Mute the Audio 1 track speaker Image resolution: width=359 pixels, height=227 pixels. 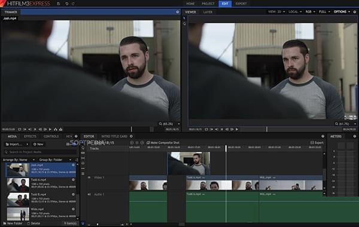89,194
